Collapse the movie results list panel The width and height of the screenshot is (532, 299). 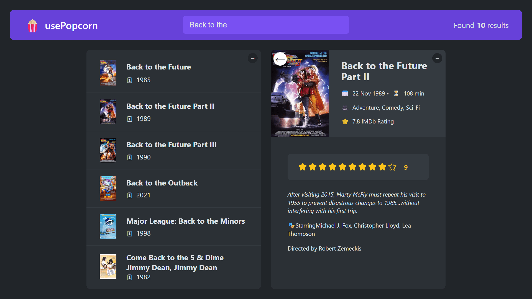(252, 58)
